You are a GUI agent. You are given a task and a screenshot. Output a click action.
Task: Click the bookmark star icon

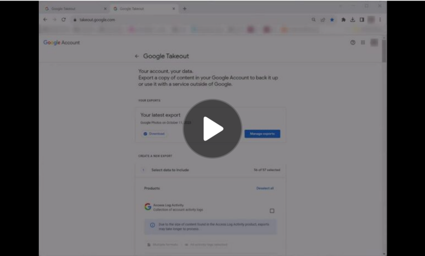(x=332, y=20)
